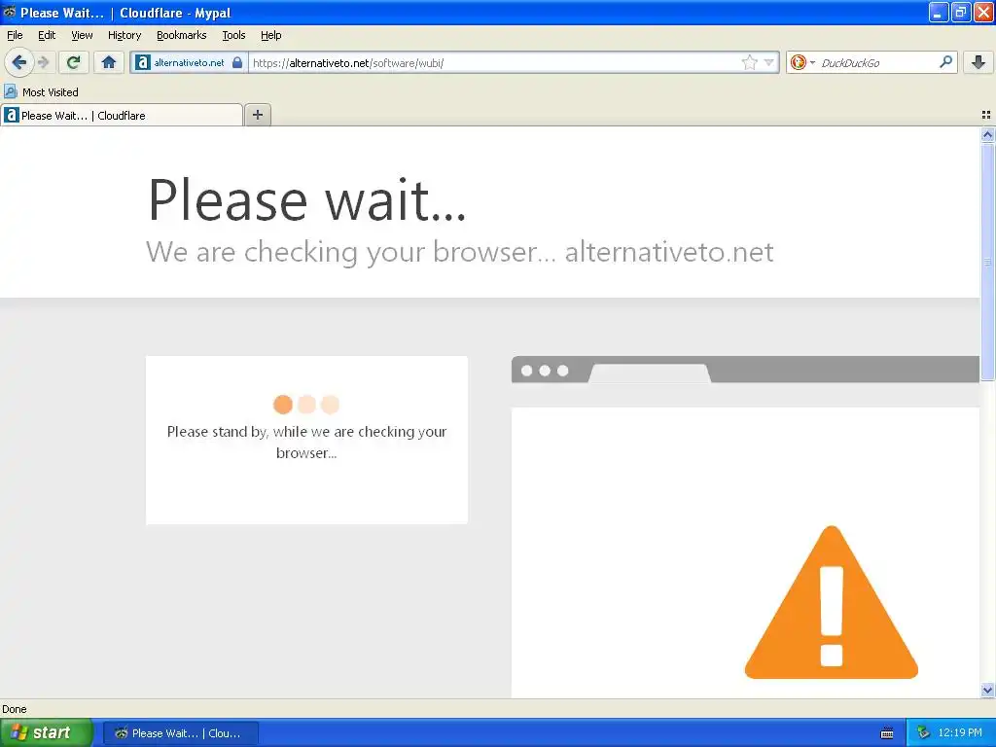Bookmark this page with the star icon
This screenshot has height=747, width=996.
[x=750, y=62]
